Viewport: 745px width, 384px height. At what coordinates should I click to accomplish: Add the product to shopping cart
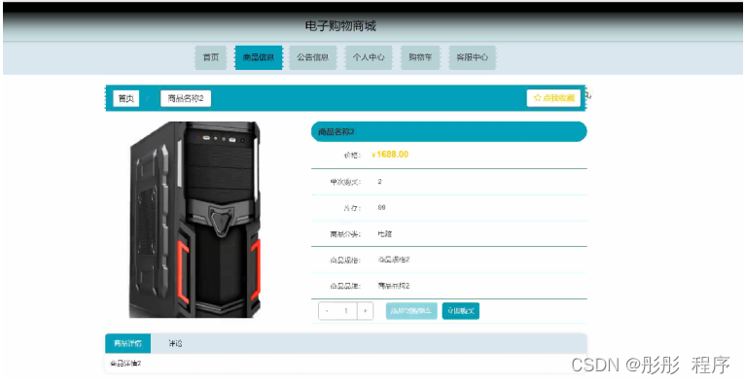click(x=411, y=311)
